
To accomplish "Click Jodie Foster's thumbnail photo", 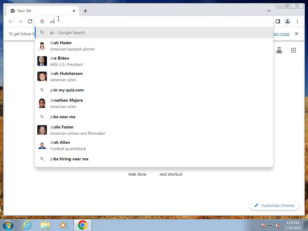I will click(x=42, y=130).
